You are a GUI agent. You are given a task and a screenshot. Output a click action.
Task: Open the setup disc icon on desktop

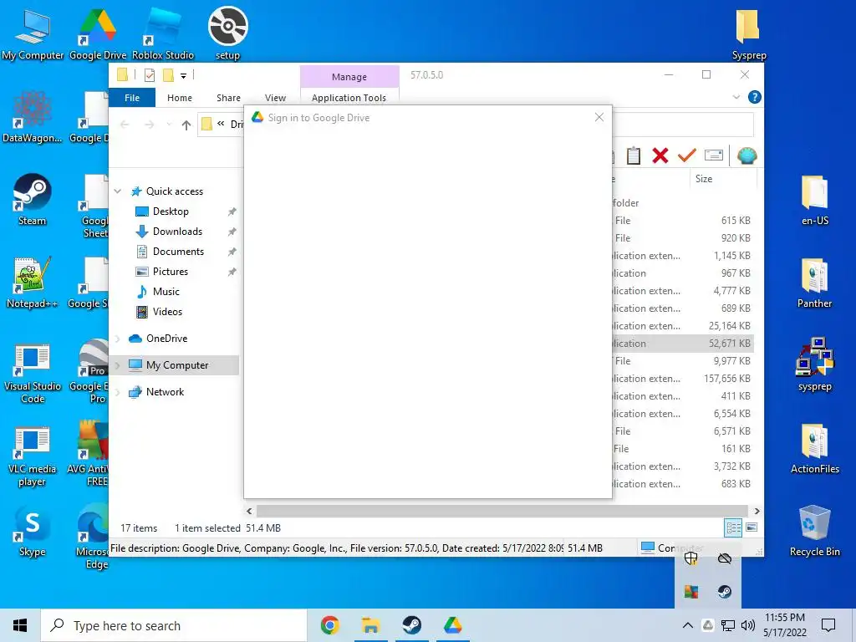227,33
